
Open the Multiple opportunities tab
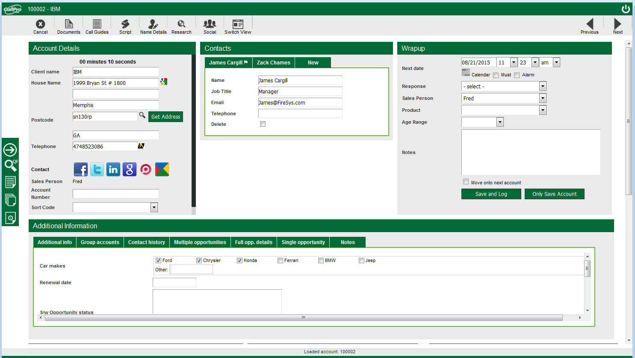pos(200,242)
